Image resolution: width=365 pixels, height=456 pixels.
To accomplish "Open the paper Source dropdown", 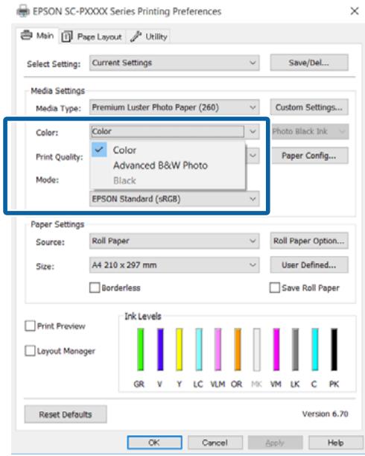I will (174, 241).
